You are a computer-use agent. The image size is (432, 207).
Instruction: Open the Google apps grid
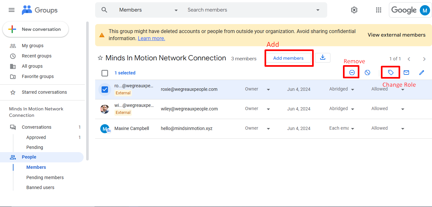point(379,10)
